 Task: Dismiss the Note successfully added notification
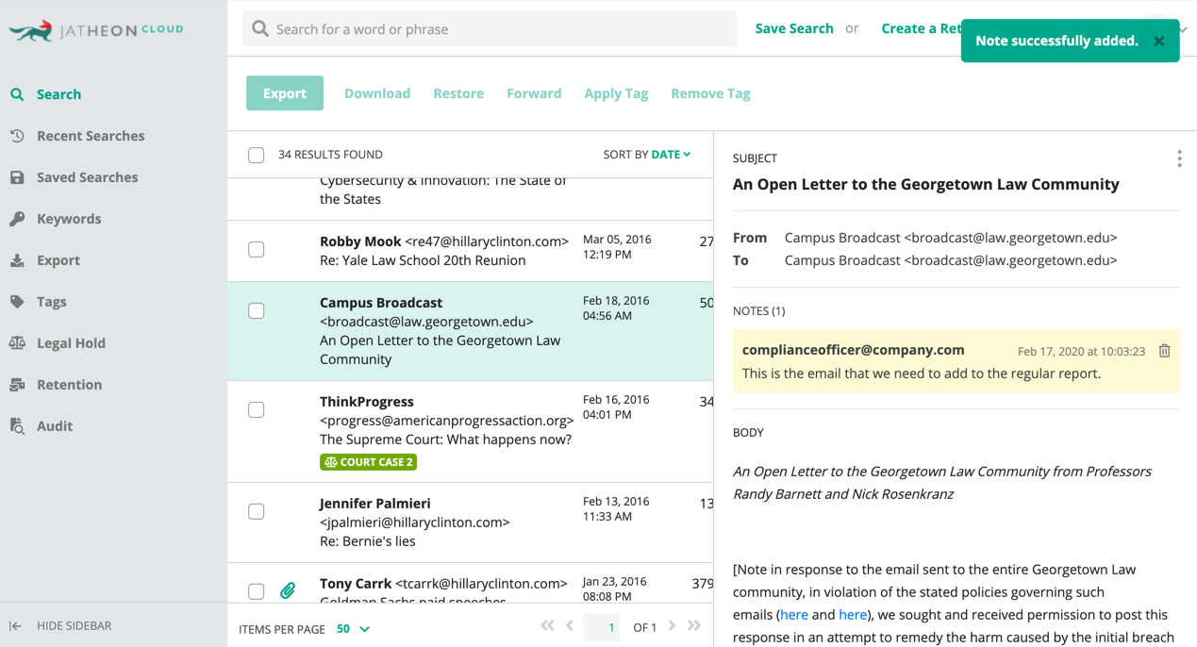[1159, 41]
